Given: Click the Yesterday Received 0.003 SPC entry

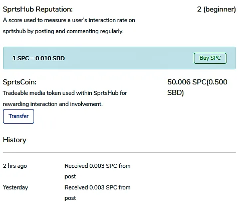Looking at the screenshot, I should (x=98, y=192).
